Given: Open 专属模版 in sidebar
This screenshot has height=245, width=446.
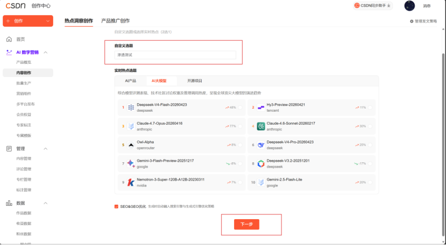Looking at the screenshot, I should pos(24,135).
